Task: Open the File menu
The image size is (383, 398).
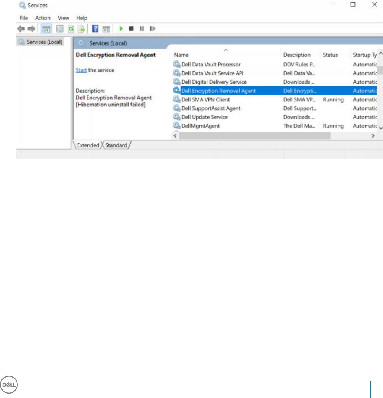Action: click(x=24, y=18)
